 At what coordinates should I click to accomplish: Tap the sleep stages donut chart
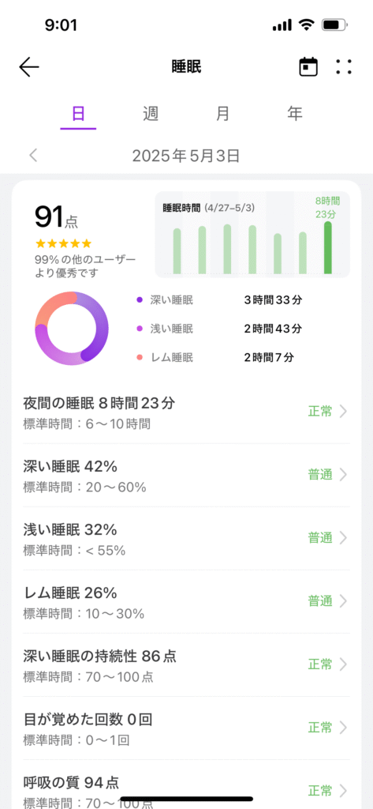(72, 328)
